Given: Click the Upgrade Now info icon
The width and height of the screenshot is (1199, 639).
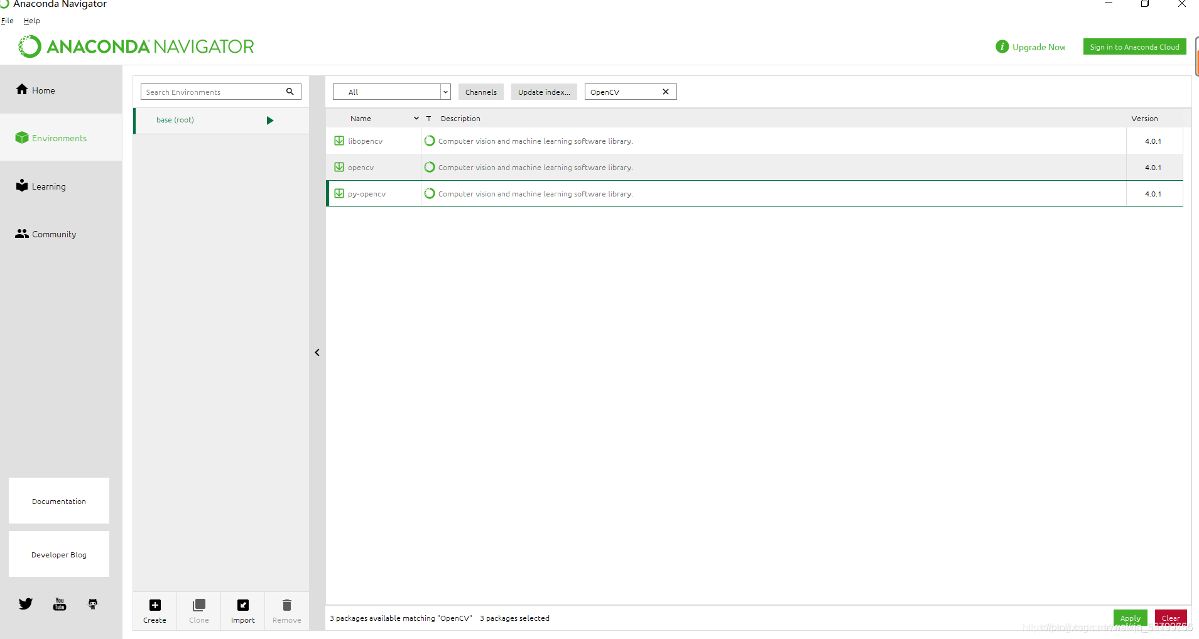Looking at the screenshot, I should coord(1002,46).
